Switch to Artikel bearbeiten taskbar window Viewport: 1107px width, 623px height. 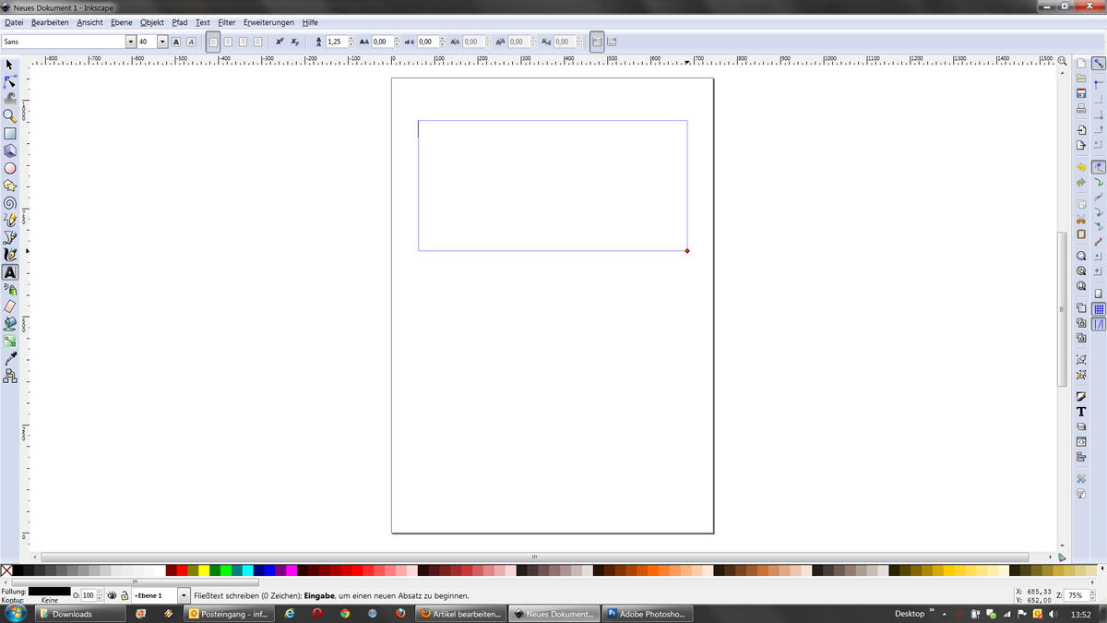(460, 613)
